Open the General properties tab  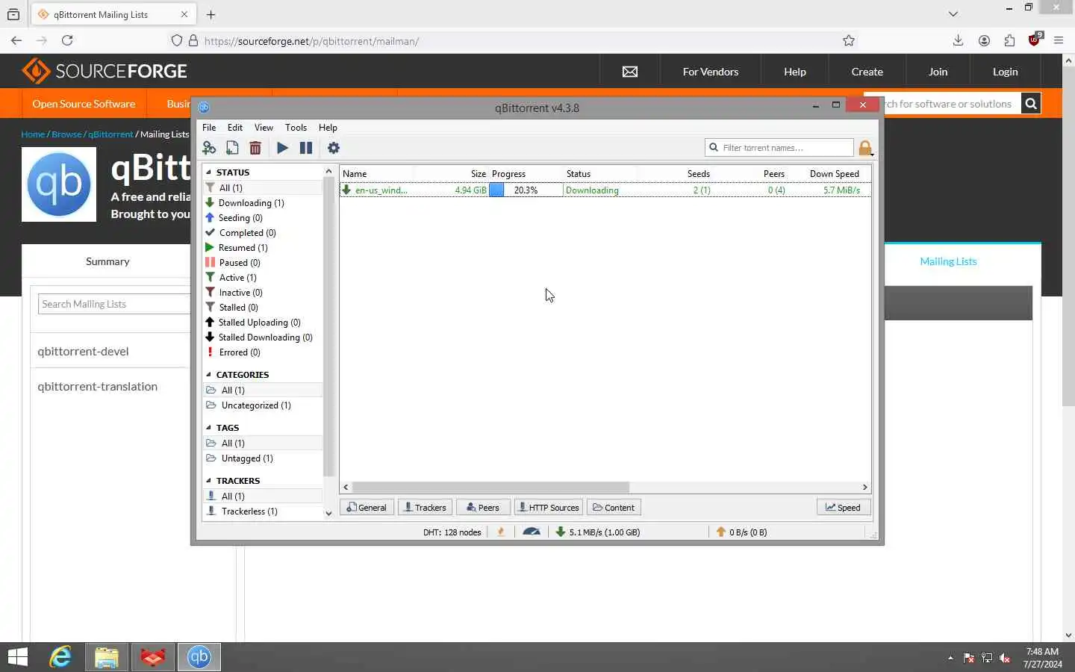click(x=367, y=507)
